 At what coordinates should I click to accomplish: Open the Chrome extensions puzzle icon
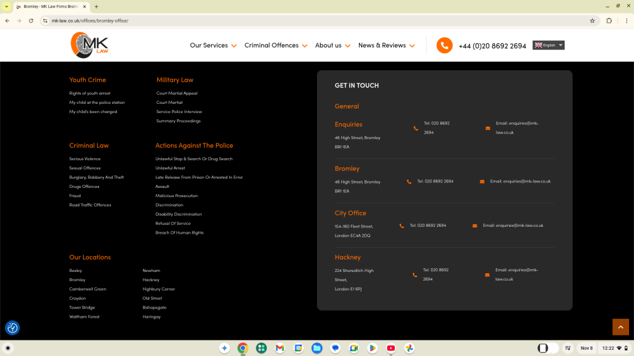[609, 20]
